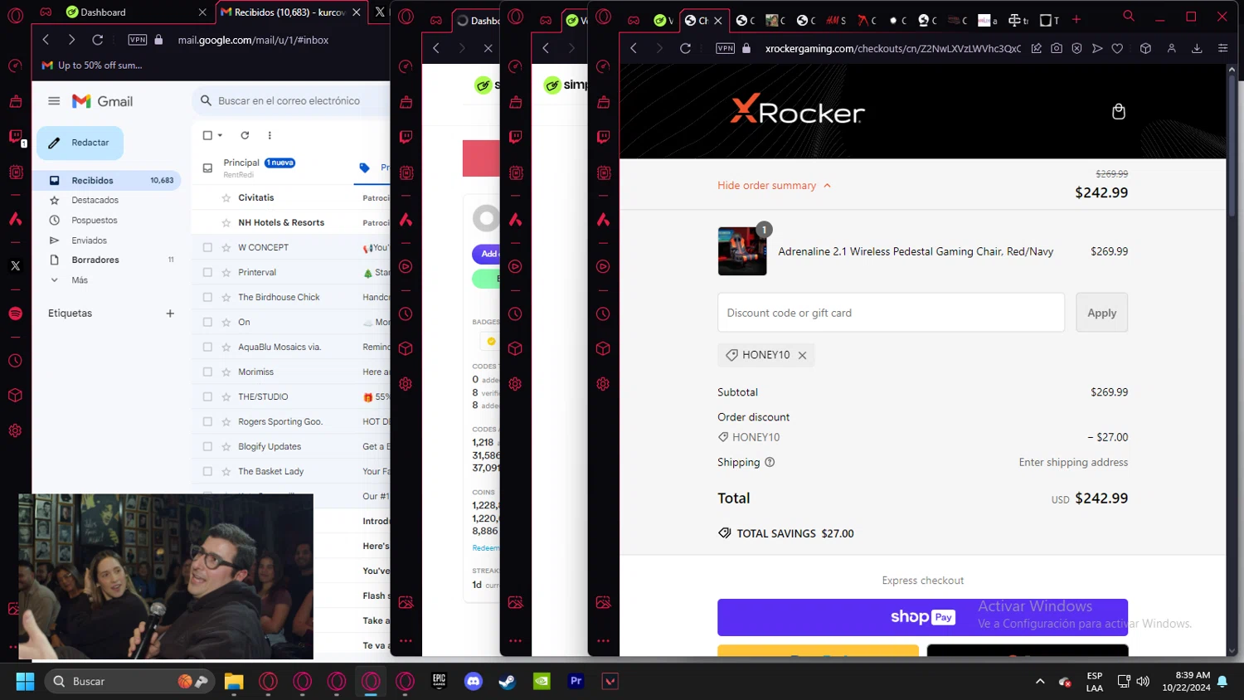Switch to the H&M tab in the X Rocker browser window
Viewport: 1244px width, 700px height.
tap(836, 20)
